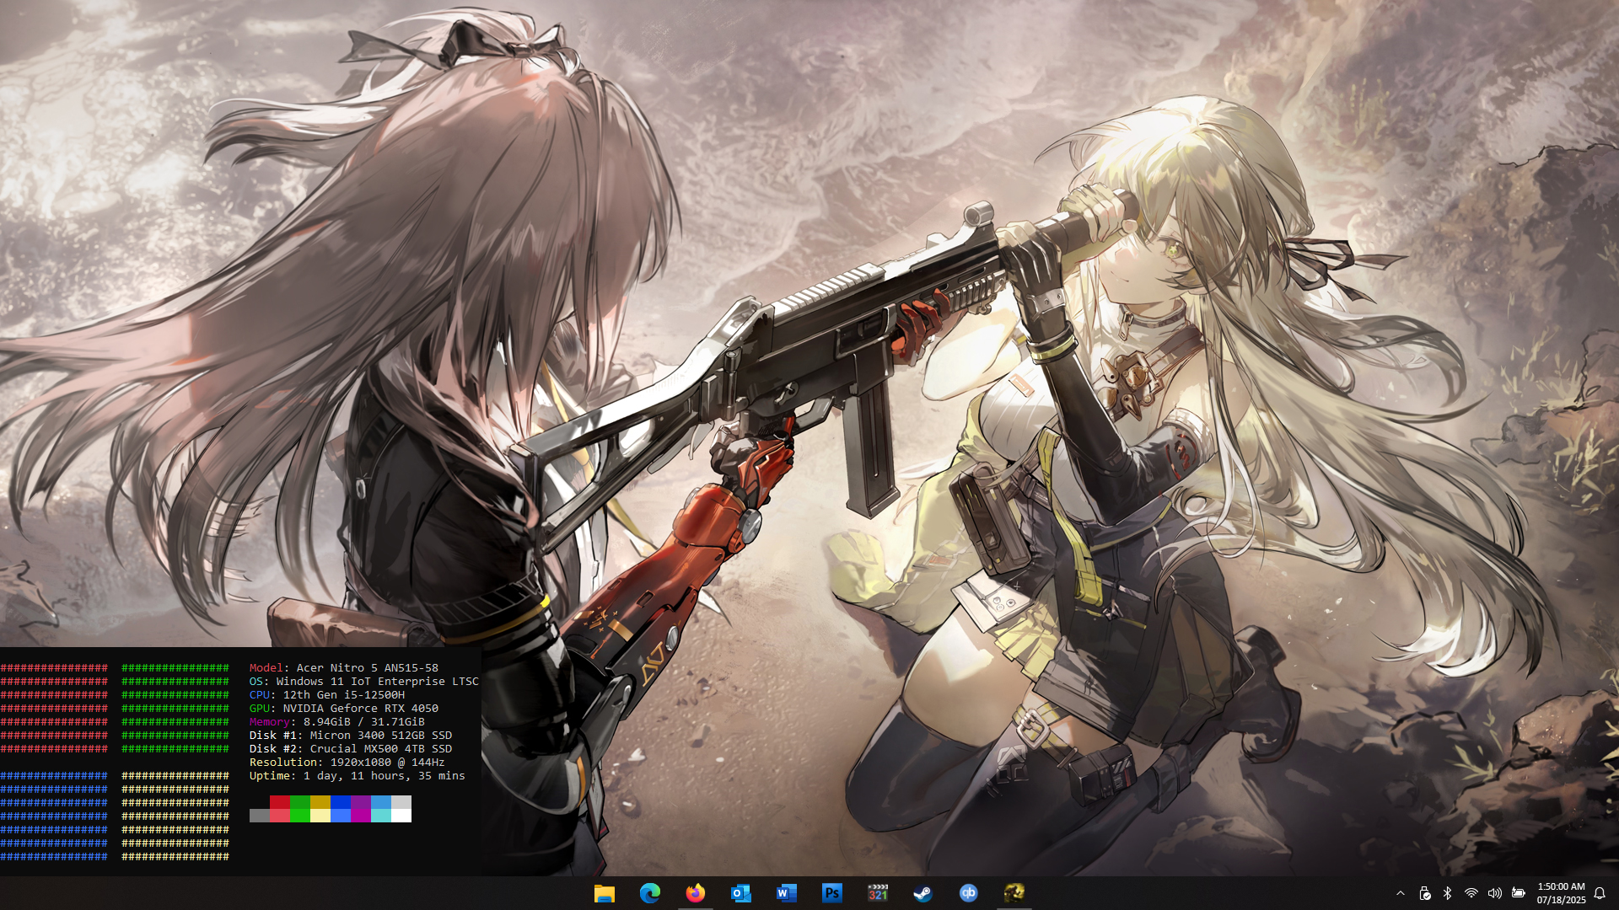Click 'Disk #2: Crucial MX500 4TB SSD' line
Screen dimensions: 1619x910
click(x=351, y=749)
